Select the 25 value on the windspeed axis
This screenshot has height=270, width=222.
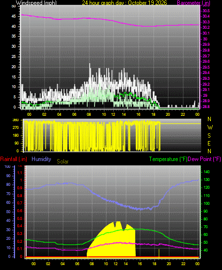pyautogui.click(x=14, y=56)
